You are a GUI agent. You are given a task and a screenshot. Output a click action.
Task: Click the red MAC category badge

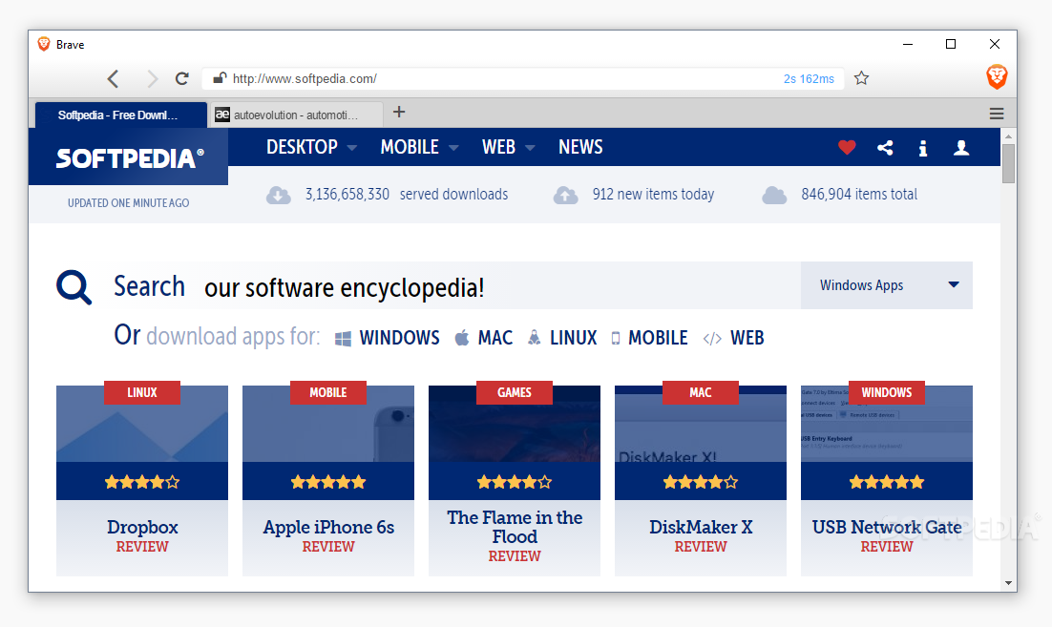pos(701,392)
